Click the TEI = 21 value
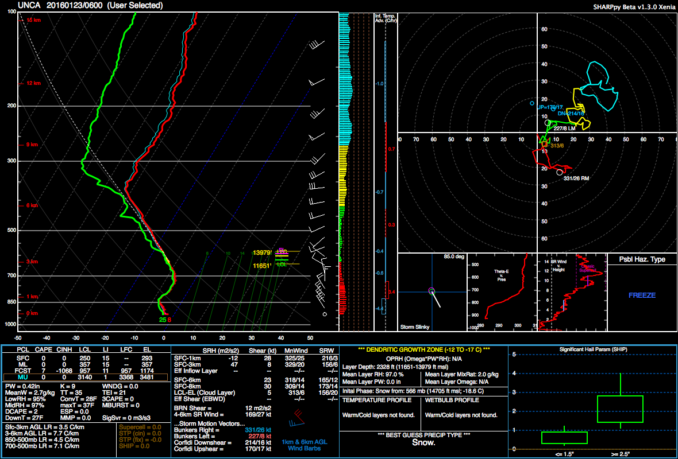This screenshot has width=678, height=459. click(114, 393)
